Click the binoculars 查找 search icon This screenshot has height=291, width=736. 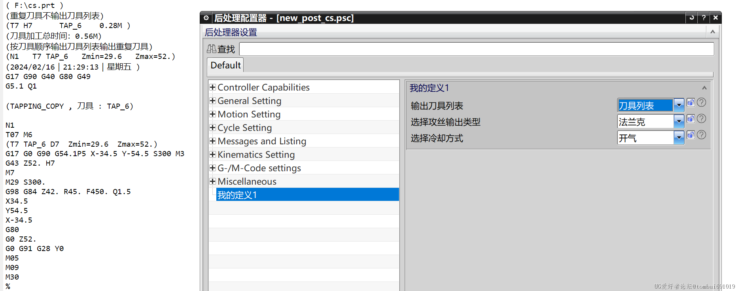[x=212, y=49]
